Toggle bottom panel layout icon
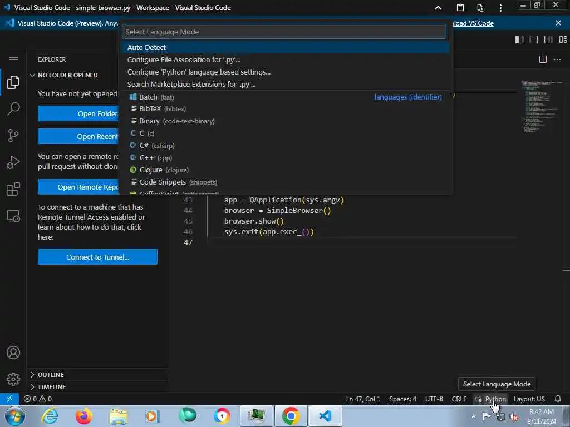570x427 pixels. click(534, 39)
